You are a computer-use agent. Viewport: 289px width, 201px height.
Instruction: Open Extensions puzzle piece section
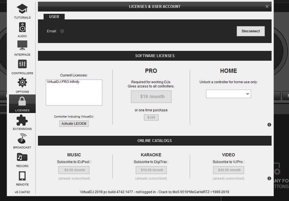22,123
